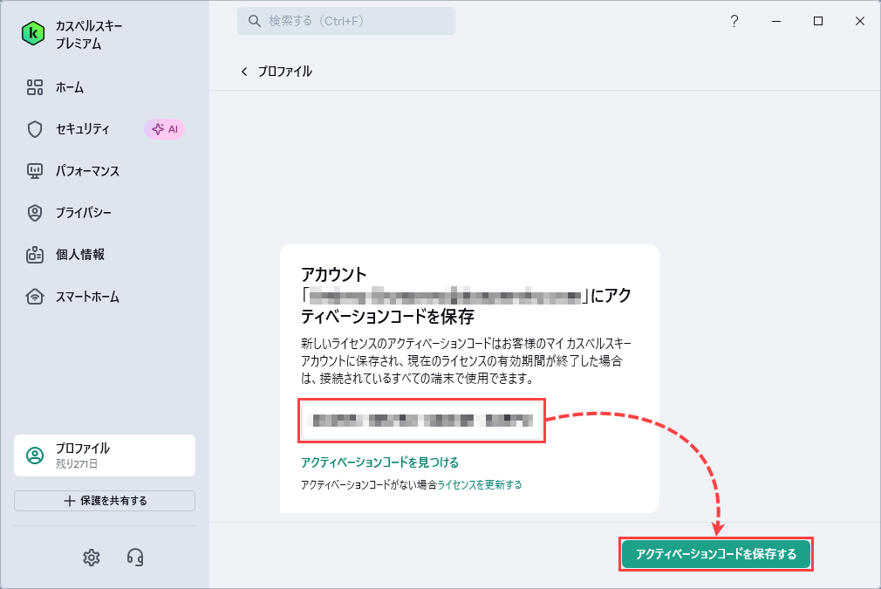Screen dimensions: 881x589
Task: Maximize the Kaspersky window
Action: (818, 21)
